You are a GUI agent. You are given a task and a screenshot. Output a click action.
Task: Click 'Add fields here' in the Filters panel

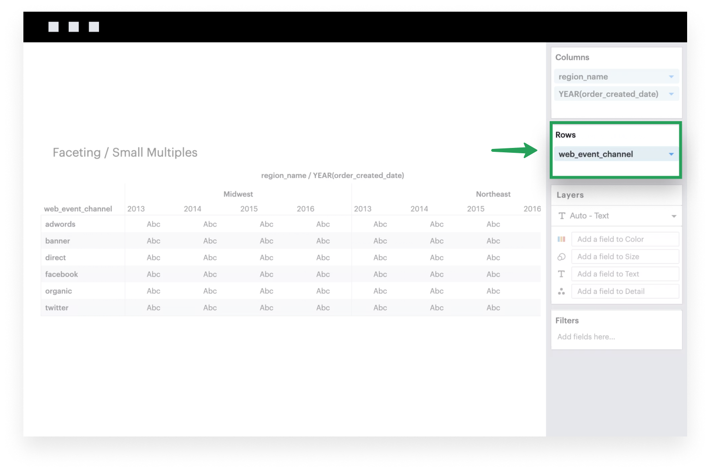pos(586,336)
